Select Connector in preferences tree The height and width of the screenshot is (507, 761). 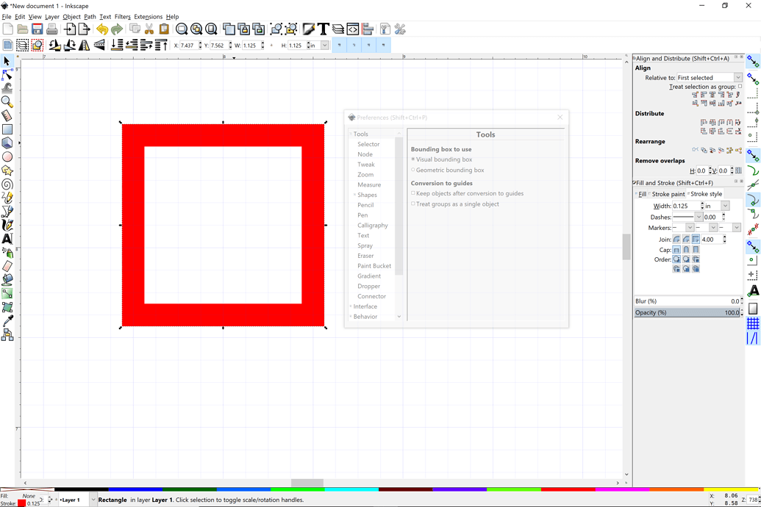coord(372,296)
